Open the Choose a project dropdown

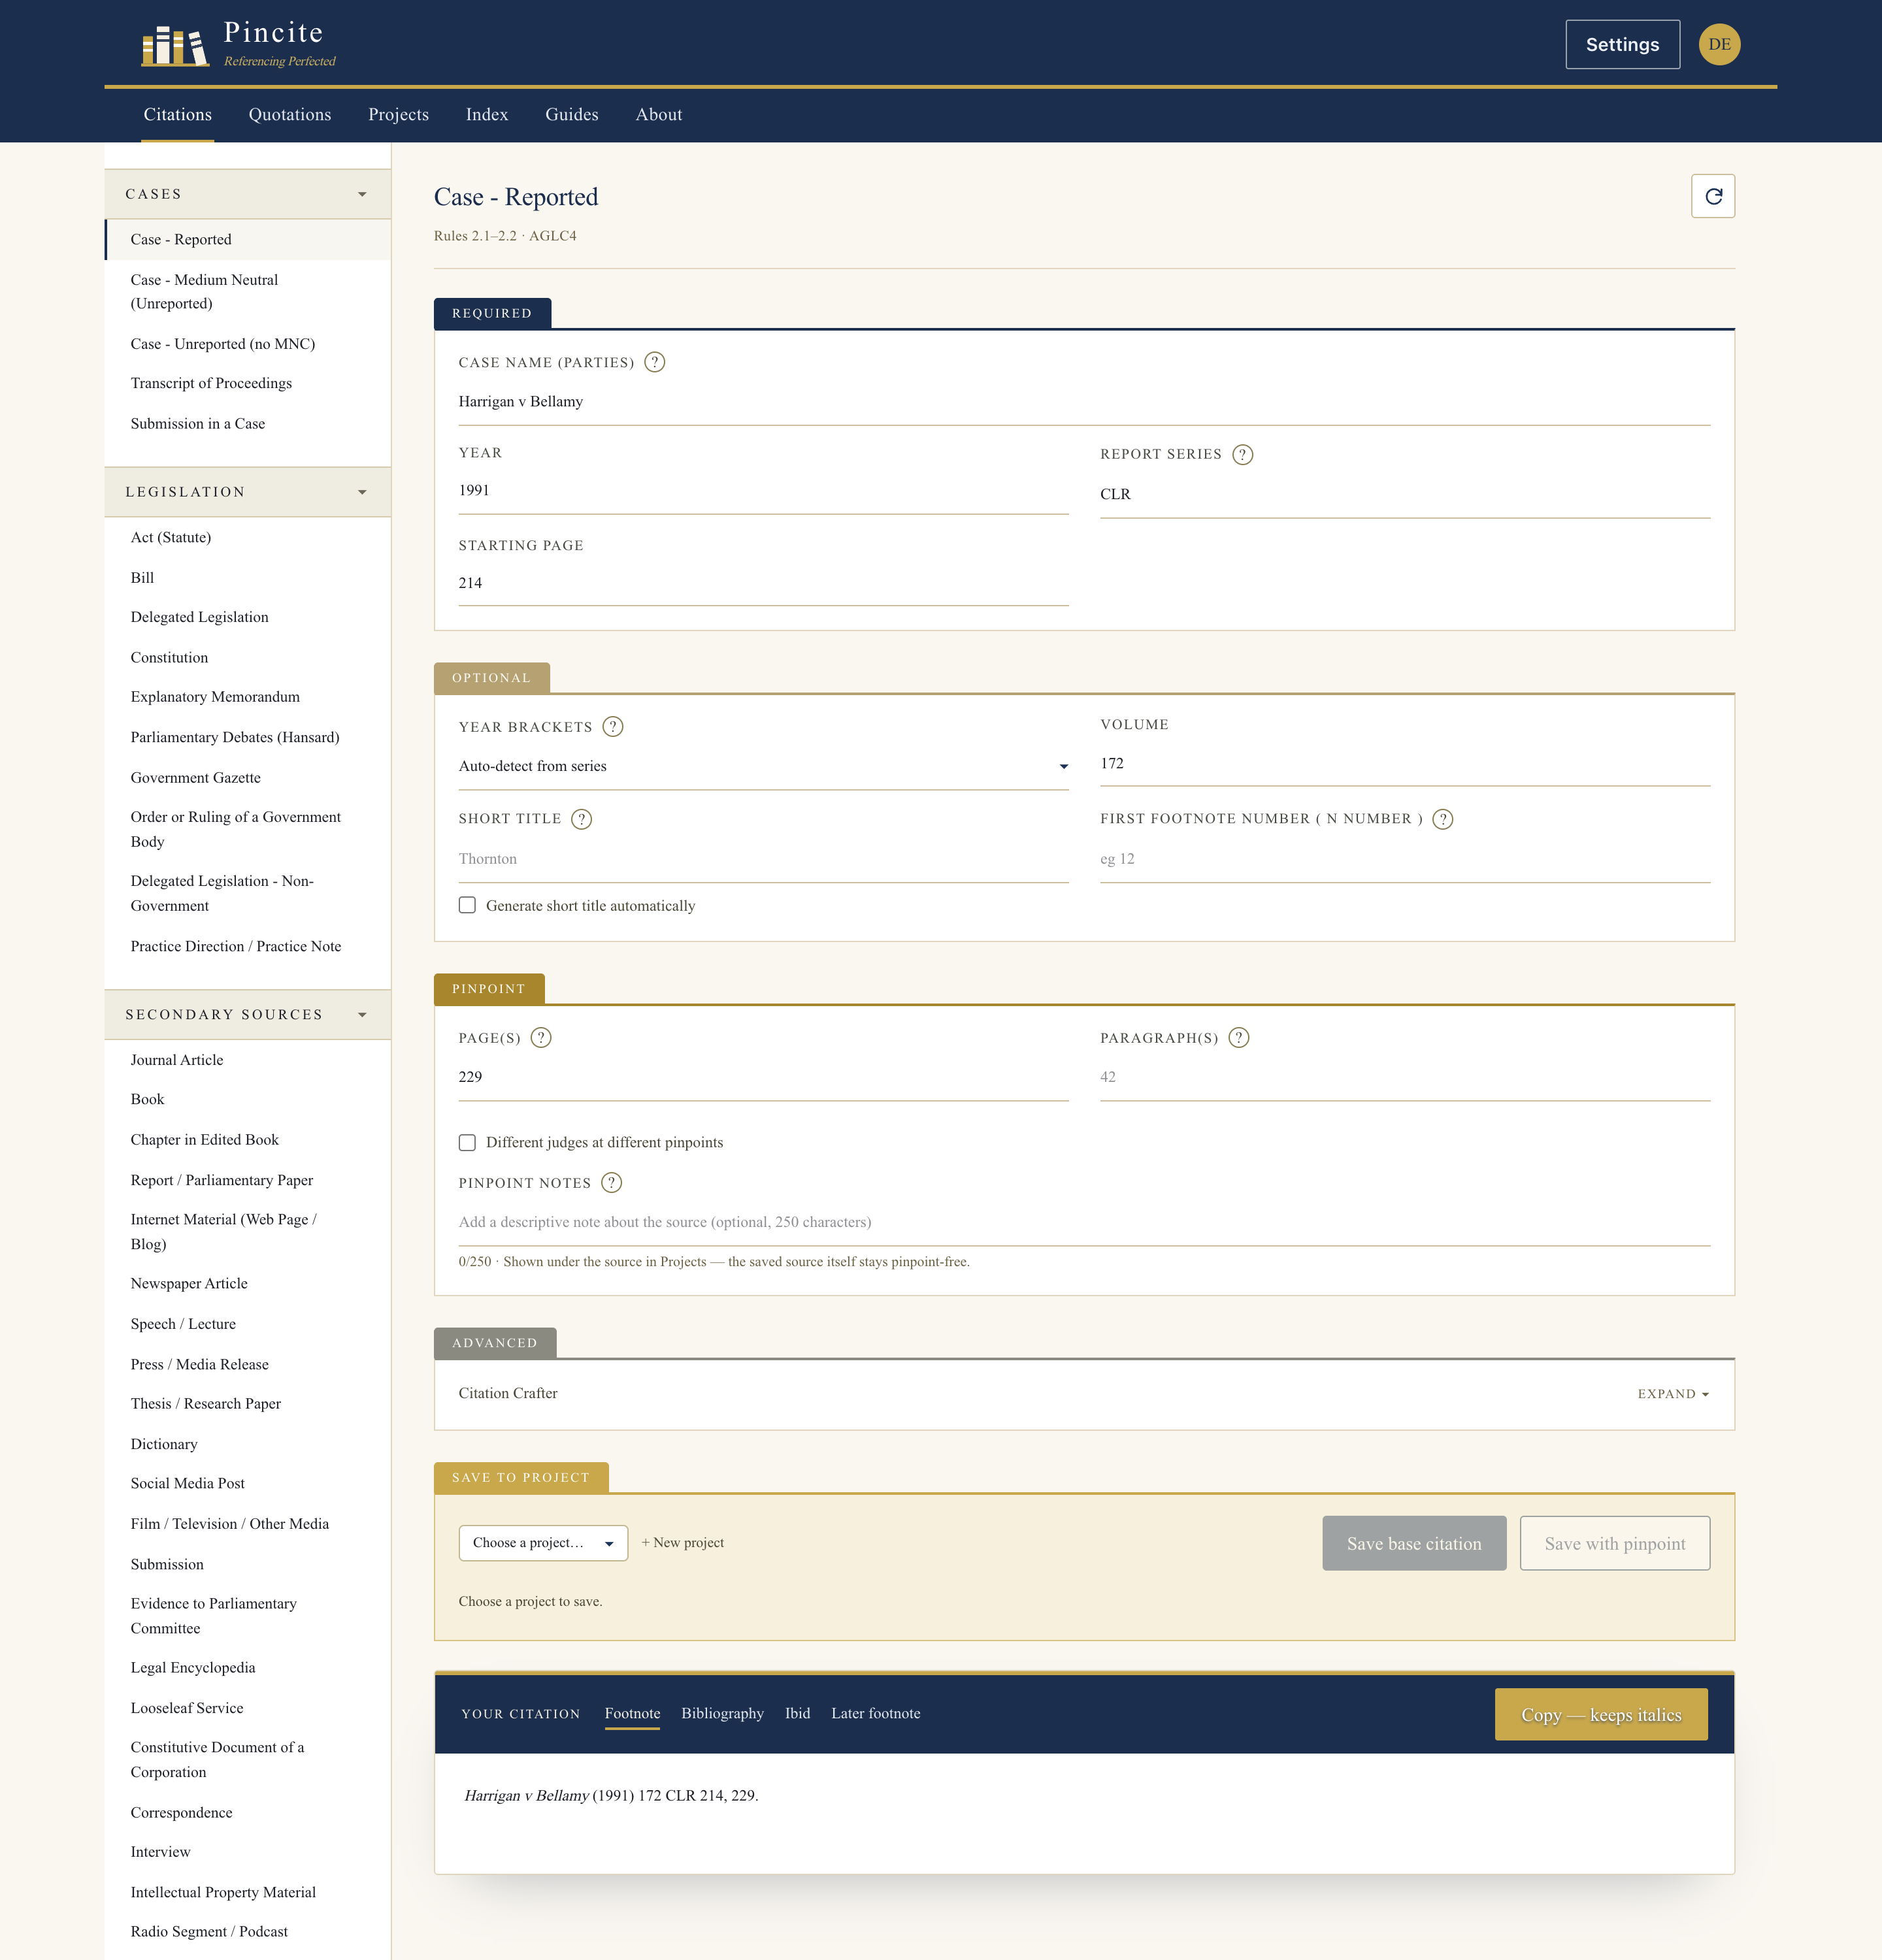point(543,1543)
